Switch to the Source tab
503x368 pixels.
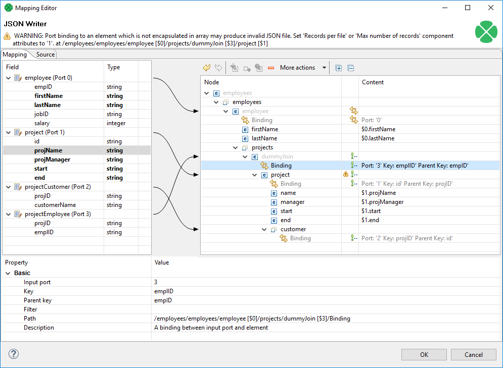[45, 54]
